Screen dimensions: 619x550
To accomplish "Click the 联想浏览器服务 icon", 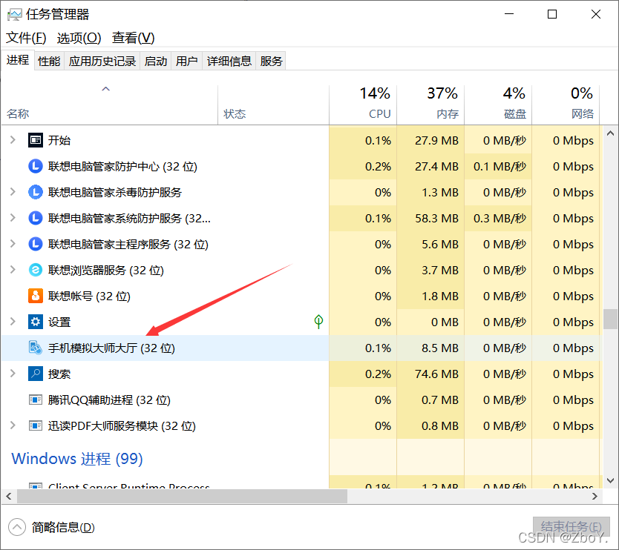I will coord(36,270).
